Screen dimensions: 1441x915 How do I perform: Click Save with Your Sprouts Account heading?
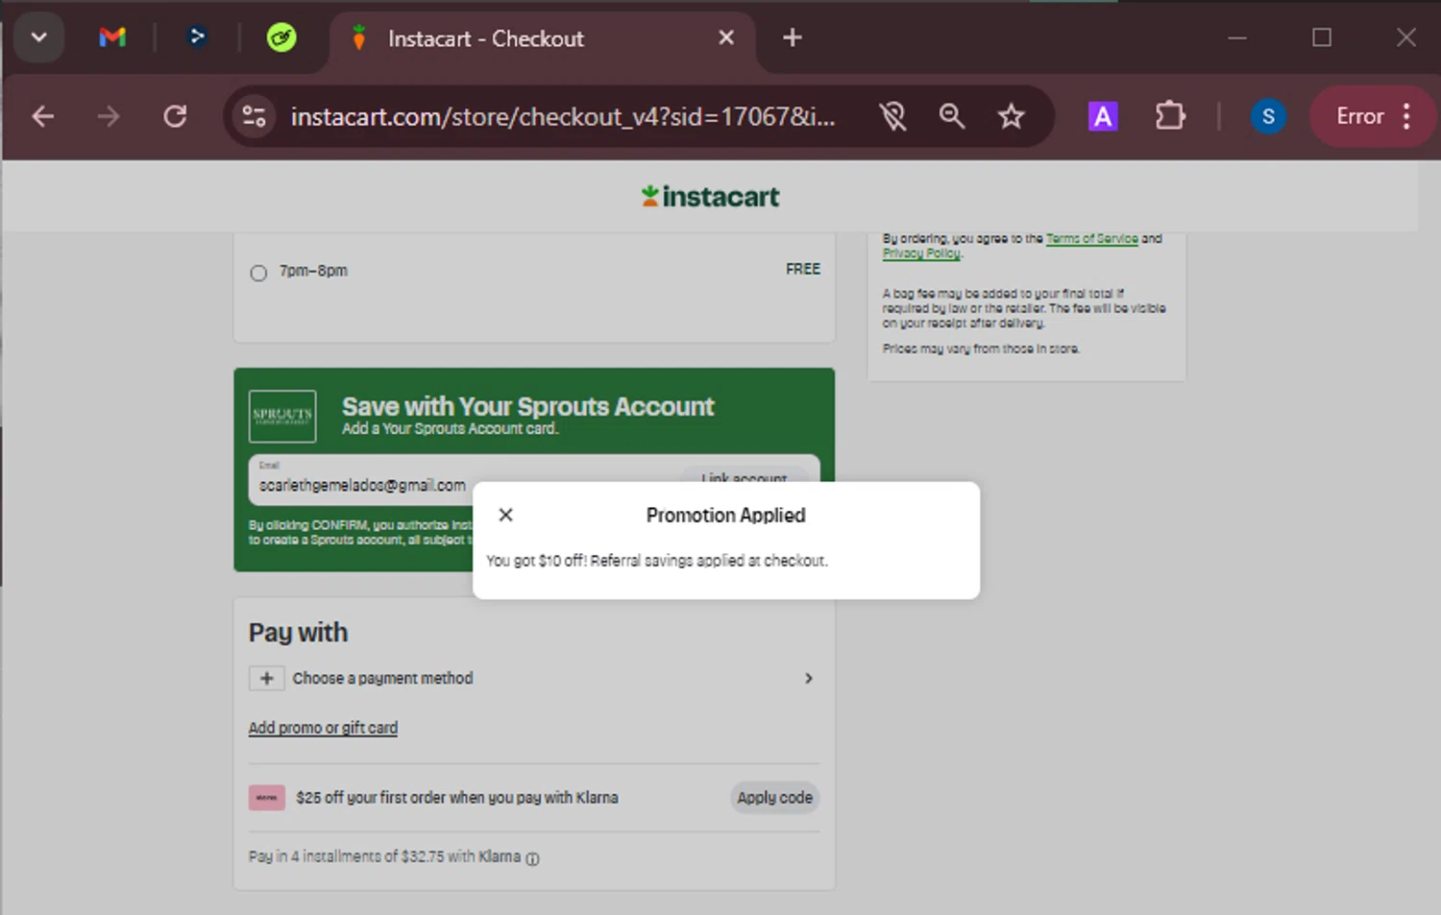(528, 406)
